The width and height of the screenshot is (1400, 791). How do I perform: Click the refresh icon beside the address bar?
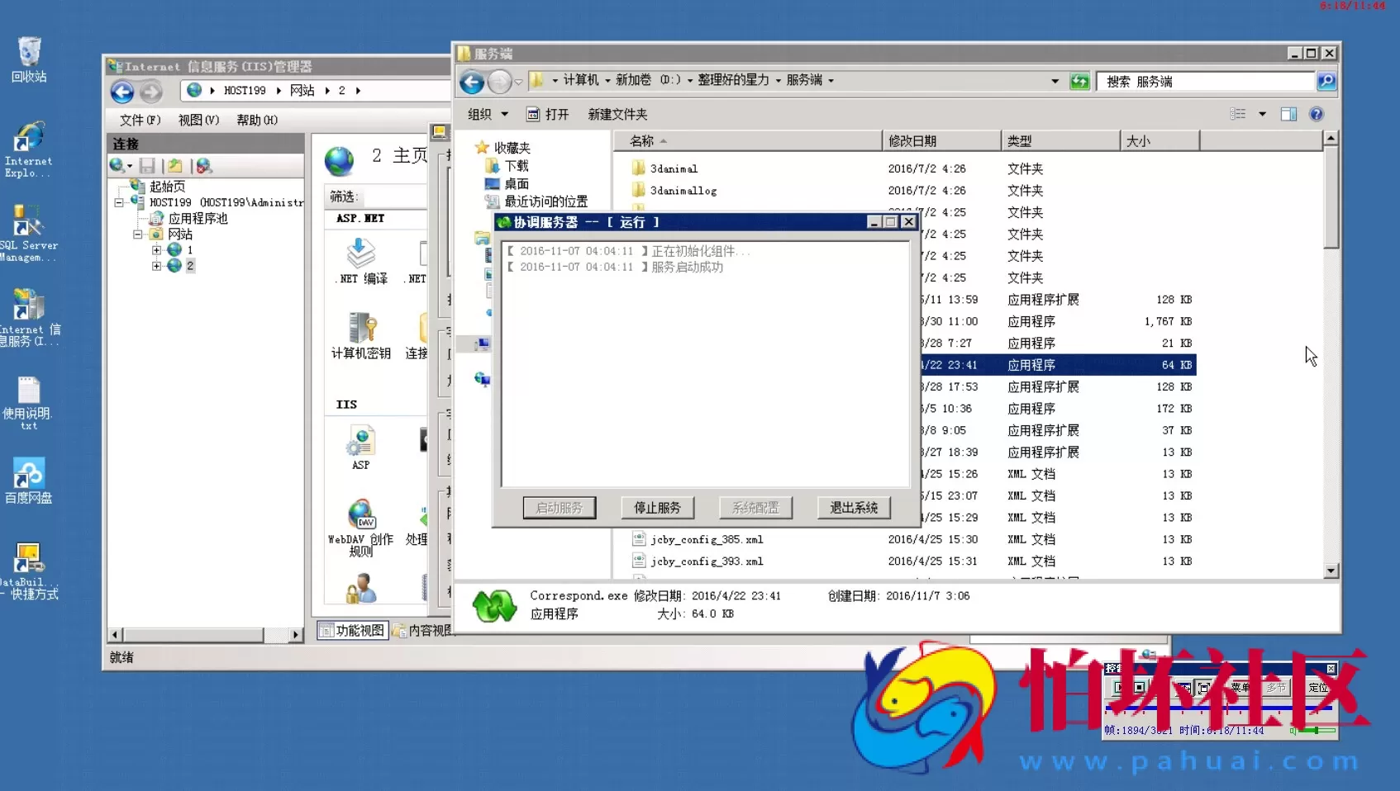[x=1079, y=81]
